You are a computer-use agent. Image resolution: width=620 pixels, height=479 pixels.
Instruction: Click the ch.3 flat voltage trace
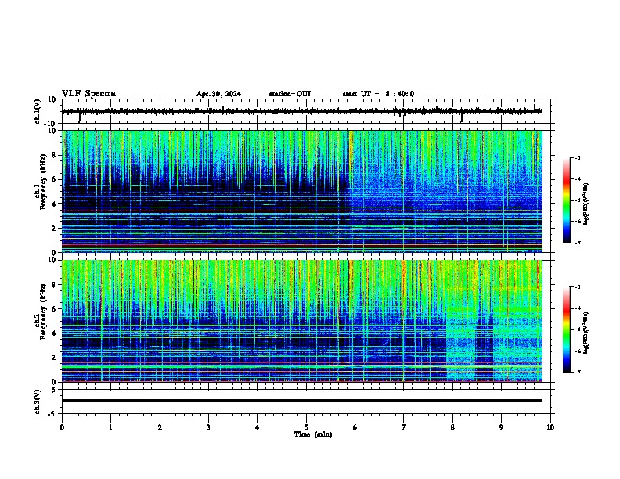pyautogui.click(x=301, y=401)
